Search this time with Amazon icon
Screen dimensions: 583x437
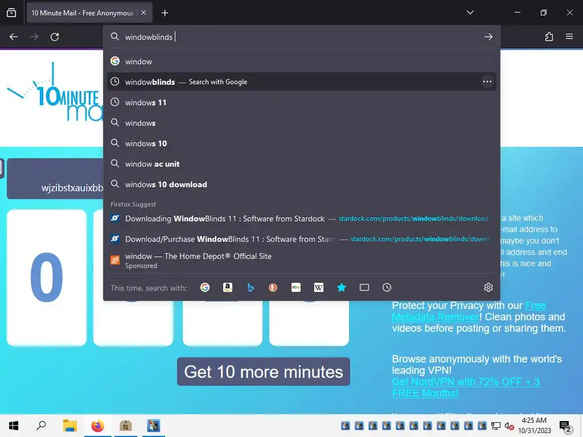tap(228, 287)
